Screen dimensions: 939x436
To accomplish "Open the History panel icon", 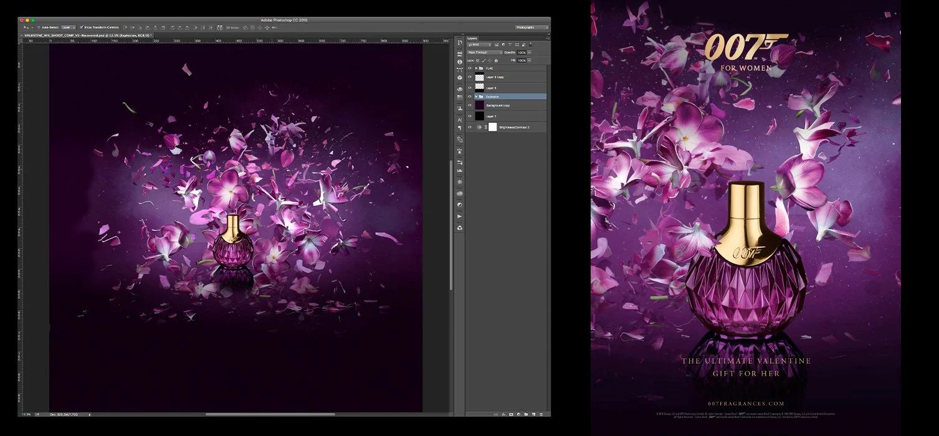I will coord(460,42).
